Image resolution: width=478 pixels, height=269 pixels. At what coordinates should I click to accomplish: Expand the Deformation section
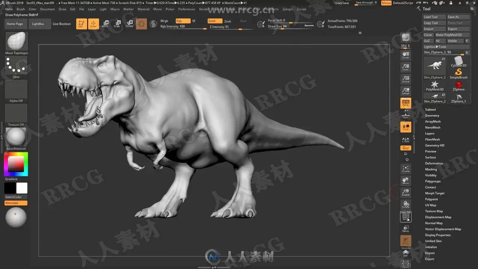(434, 163)
